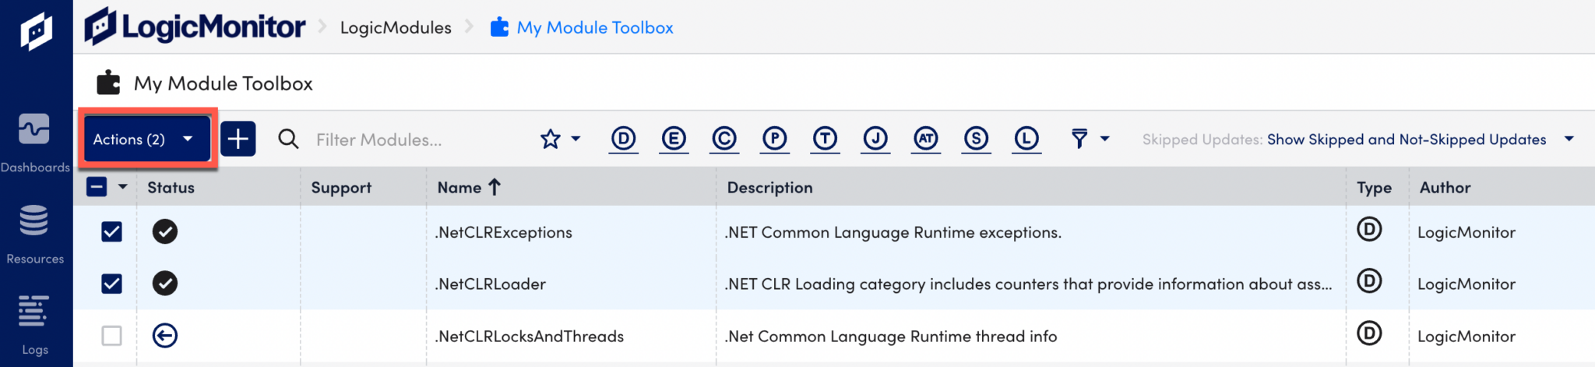This screenshot has width=1595, height=367.
Task: Go to Resources in the sidebar
Action: 35,233
